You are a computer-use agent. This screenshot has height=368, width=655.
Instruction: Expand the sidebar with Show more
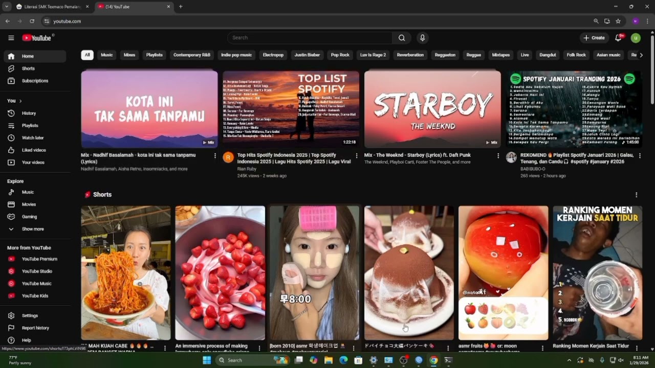click(x=35, y=229)
